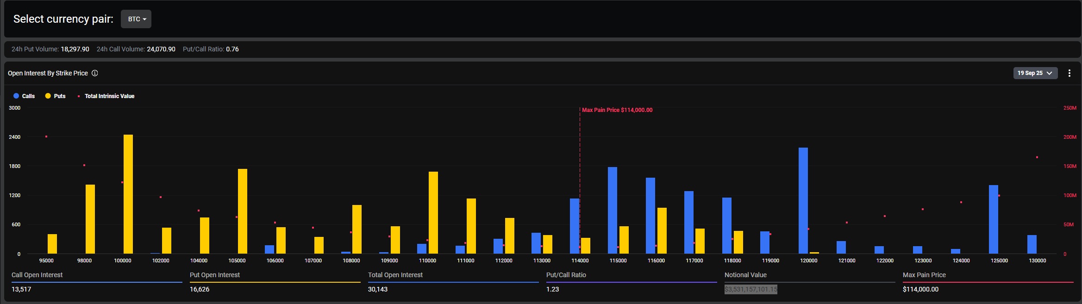The width and height of the screenshot is (1082, 304).
Task: Click the 24h Put Volume value 18,297.90
Action: pos(75,49)
